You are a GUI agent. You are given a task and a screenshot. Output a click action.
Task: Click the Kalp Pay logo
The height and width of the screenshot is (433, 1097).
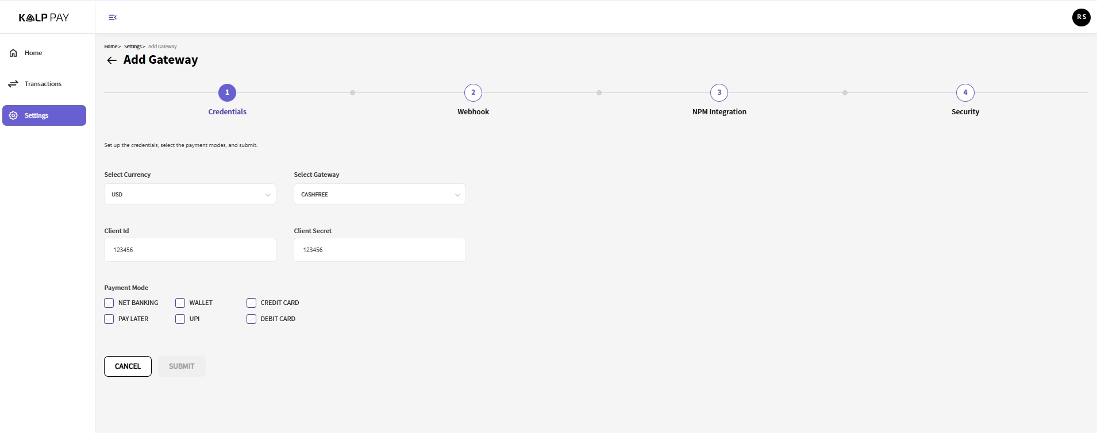[x=44, y=18]
